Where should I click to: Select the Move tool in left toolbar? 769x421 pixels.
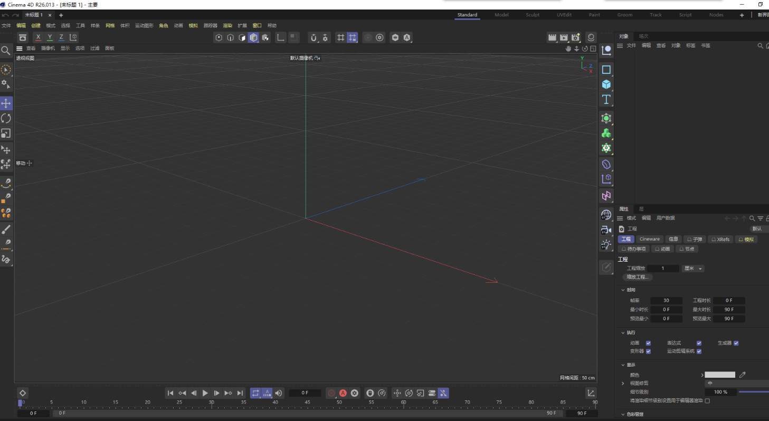click(x=6, y=103)
